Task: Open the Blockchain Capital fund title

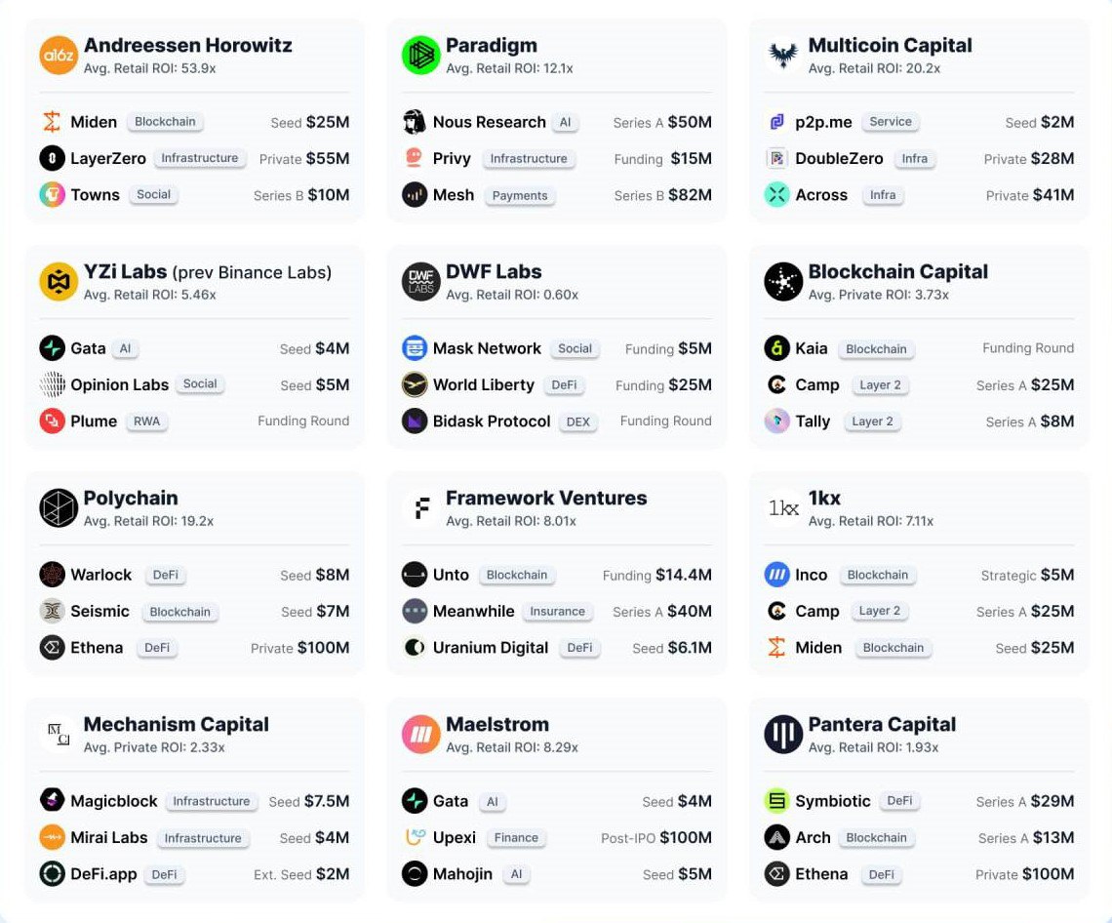Action: [x=897, y=271]
